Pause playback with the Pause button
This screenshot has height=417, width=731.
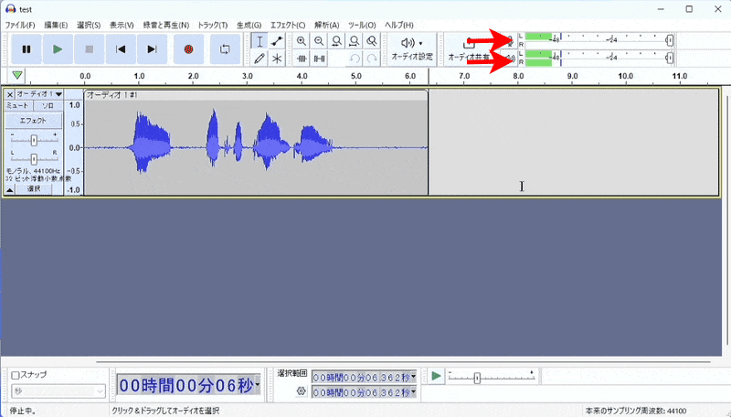(26, 49)
